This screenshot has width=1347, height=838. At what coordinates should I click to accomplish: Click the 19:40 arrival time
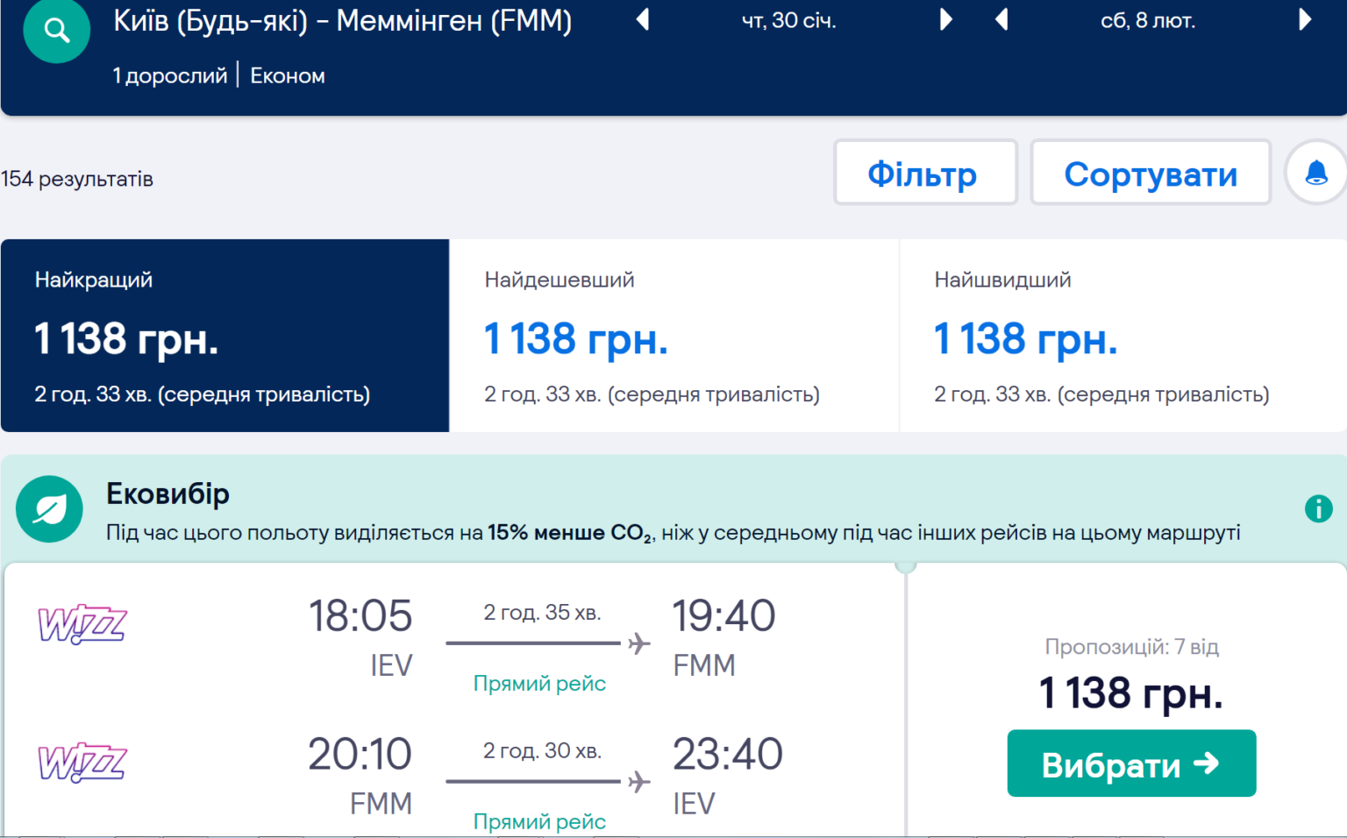click(x=723, y=615)
